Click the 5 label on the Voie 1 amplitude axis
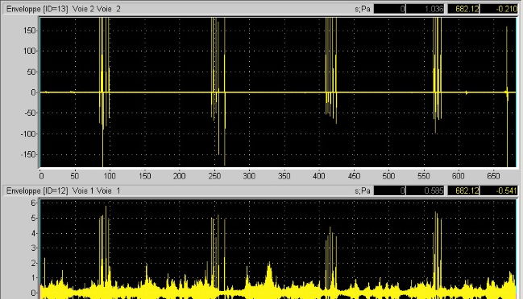 tap(33, 218)
